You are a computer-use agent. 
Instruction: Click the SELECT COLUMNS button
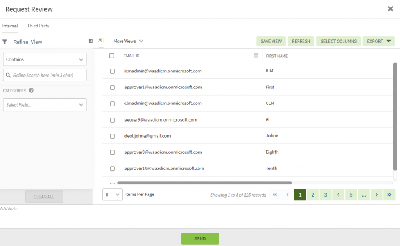click(338, 41)
